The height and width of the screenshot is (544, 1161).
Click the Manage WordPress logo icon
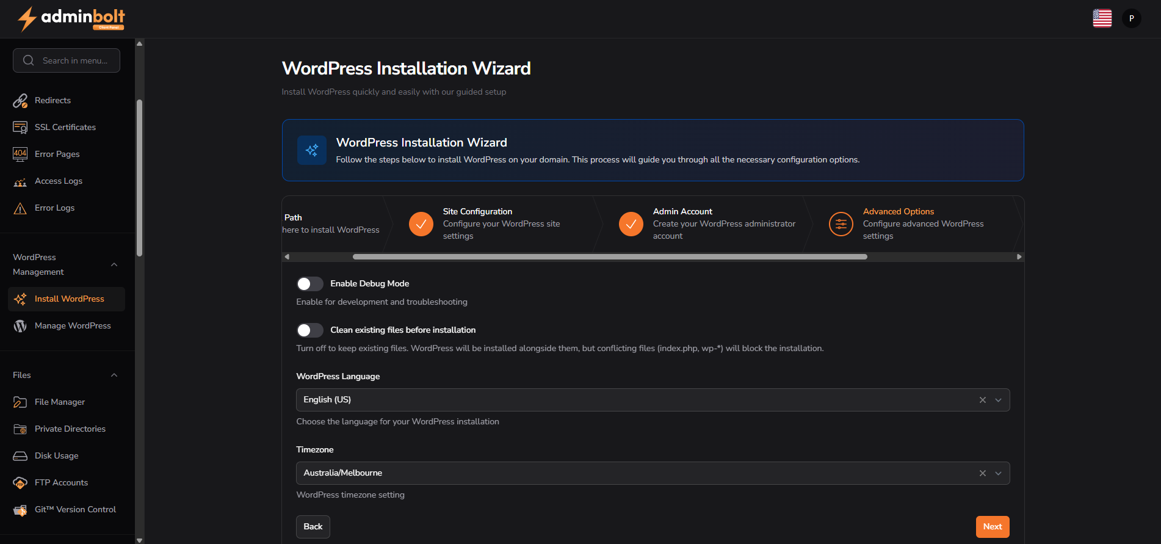point(20,326)
